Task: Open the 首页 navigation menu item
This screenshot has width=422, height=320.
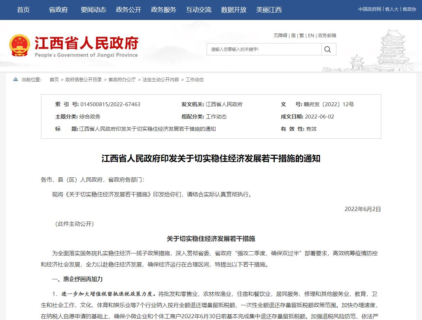Action: click(x=24, y=10)
